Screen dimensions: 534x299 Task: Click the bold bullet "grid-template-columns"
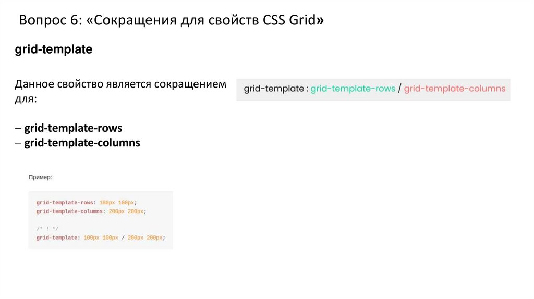[82, 143]
